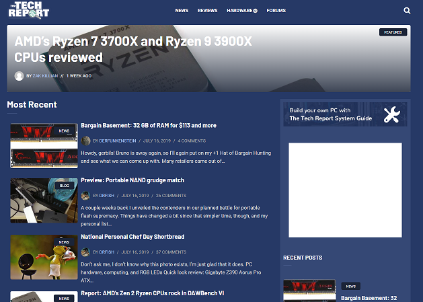Click the RAM sticks thumbnail in Most Recent
This screenshot has height=302, width=423.
[44, 146]
